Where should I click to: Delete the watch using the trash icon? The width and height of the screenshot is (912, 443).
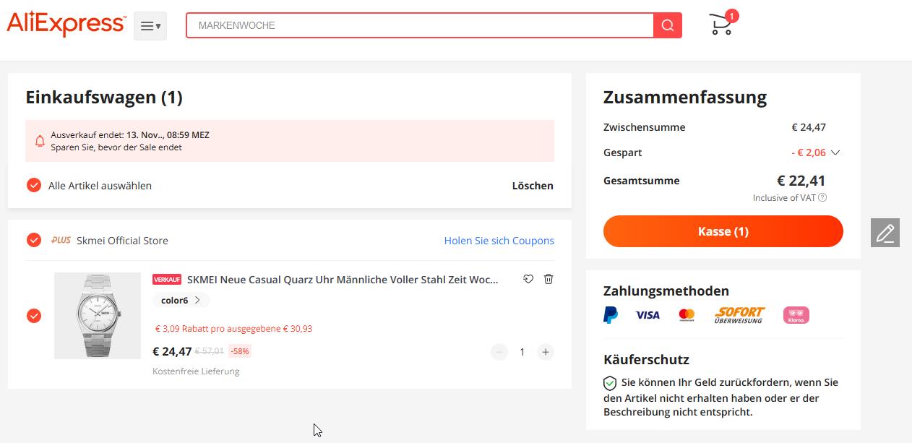pyautogui.click(x=549, y=279)
